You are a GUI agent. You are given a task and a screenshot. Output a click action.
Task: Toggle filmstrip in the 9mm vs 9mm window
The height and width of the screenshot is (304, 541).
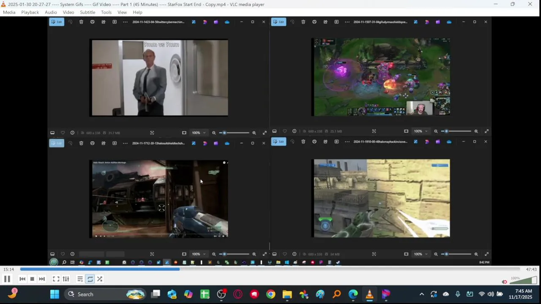(52, 133)
